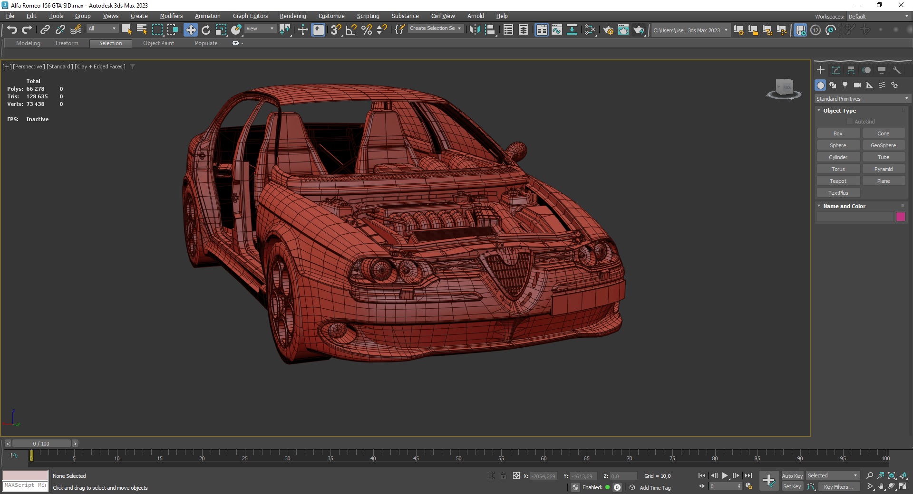Toggle the Auto Key button
This screenshot has width=913, height=494.
click(x=792, y=475)
